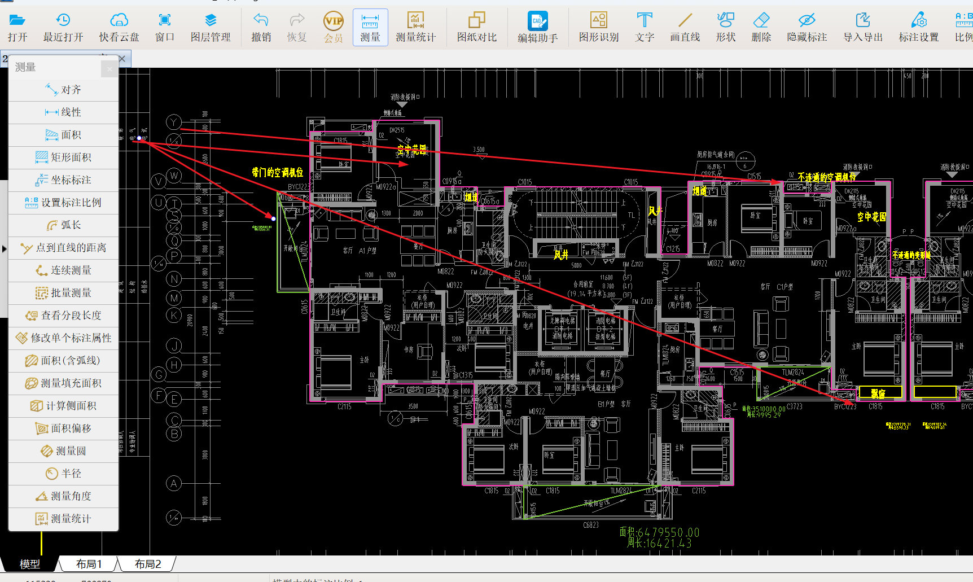Choose 对齐 aligned measurement
The height and width of the screenshot is (582, 973).
pos(64,90)
